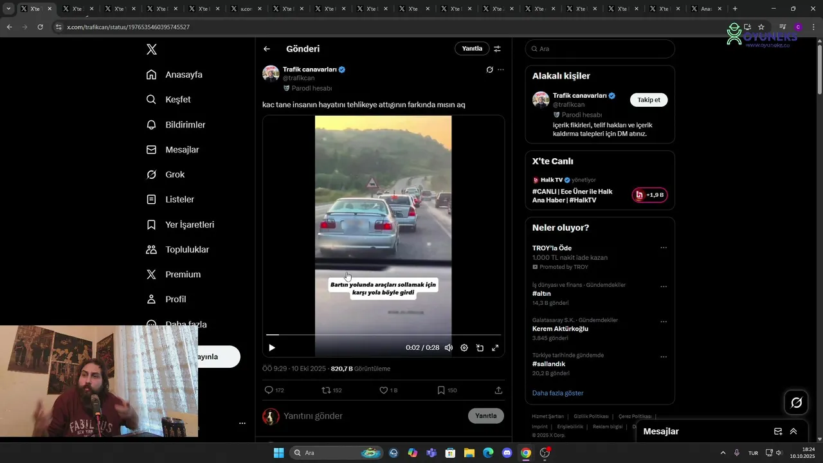Click the back arrow next to Gönderi
Image resolution: width=823 pixels, height=463 pixels.
click(x=267, y=49)
